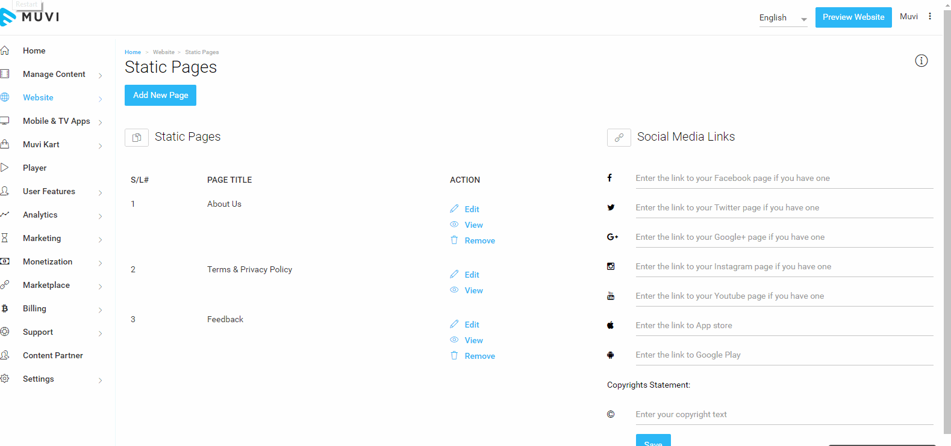Click the eye icon for Terms & Privacy Policy
This screenshot has height=446, width=951.
pyautogui.click(x=454, y=290)
